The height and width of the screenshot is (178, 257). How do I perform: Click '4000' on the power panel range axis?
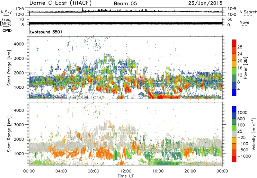[x=19, y=44]
